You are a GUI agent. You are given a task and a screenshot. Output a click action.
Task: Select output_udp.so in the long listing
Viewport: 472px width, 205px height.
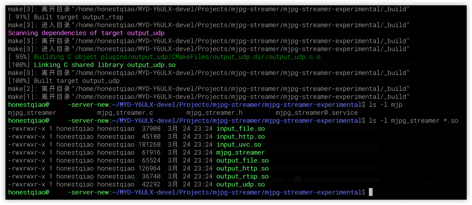click(x=240, y=184)
